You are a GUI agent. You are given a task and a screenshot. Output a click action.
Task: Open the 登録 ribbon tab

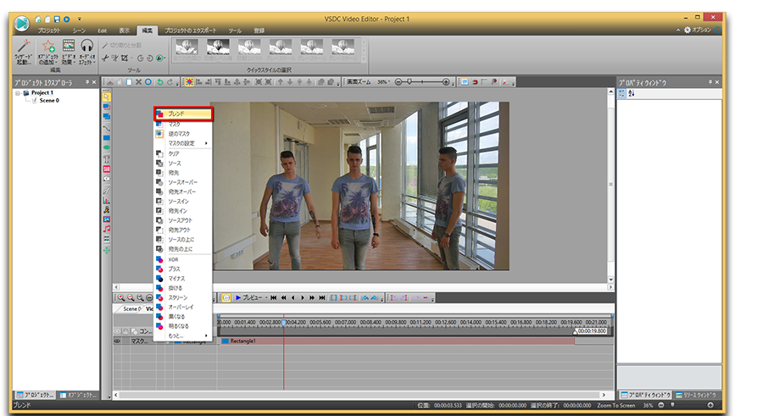pos(259,31)
